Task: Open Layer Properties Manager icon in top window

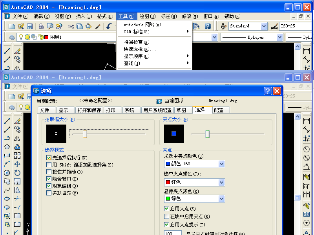Action: point(12,37)
